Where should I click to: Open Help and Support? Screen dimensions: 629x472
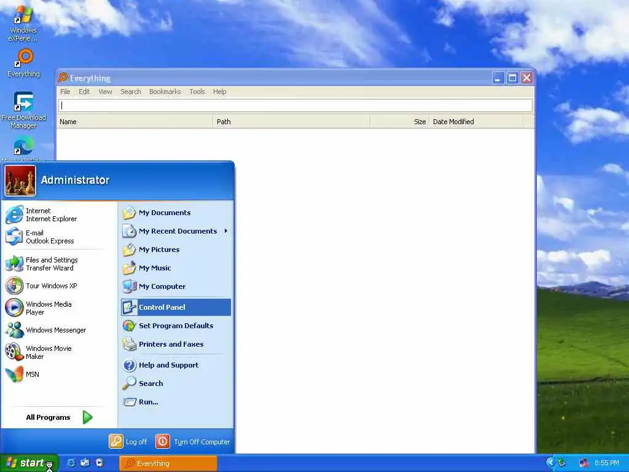(176, 365)
